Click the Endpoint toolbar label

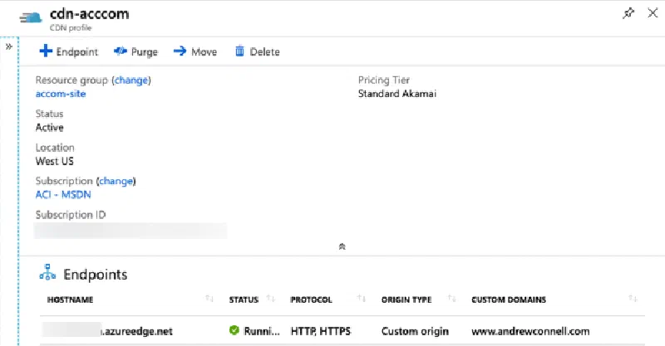click(77, 51)
